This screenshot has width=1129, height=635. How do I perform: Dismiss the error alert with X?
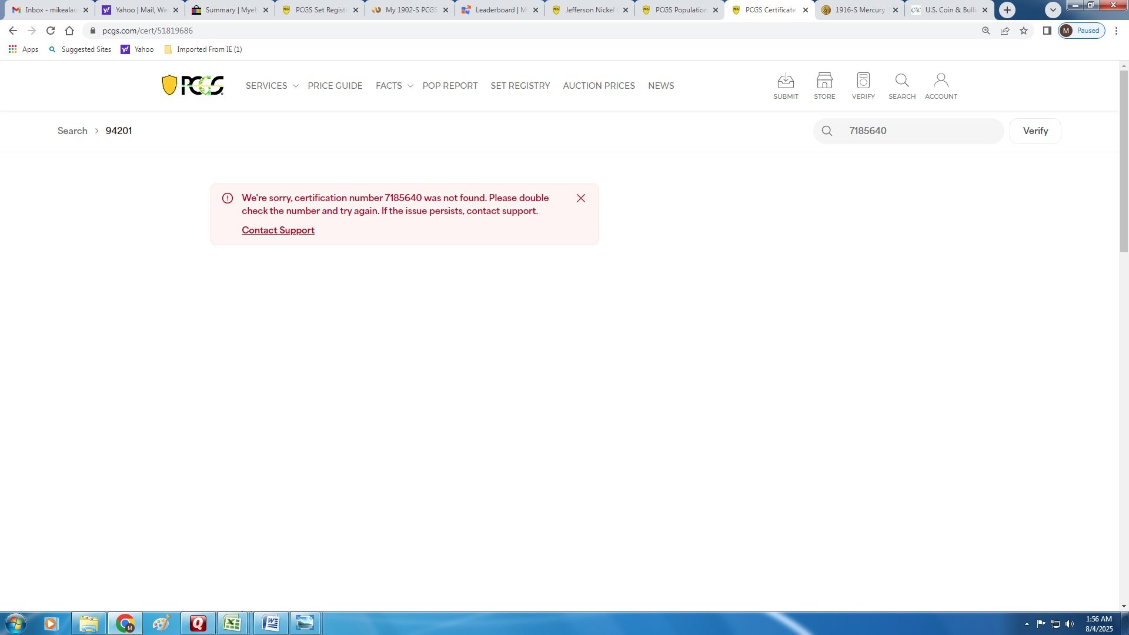tap(581, 198)
